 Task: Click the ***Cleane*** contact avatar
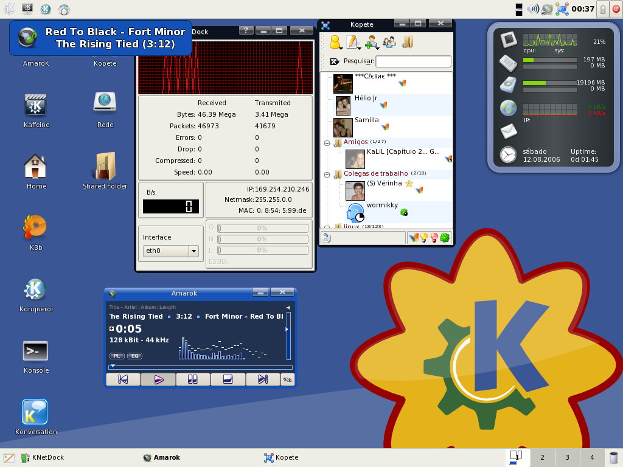point(343,83)
